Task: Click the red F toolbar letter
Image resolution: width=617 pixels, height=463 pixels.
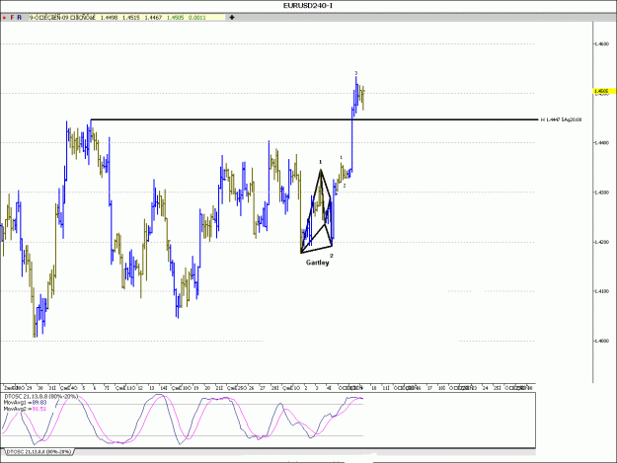Action: point(12,18)
